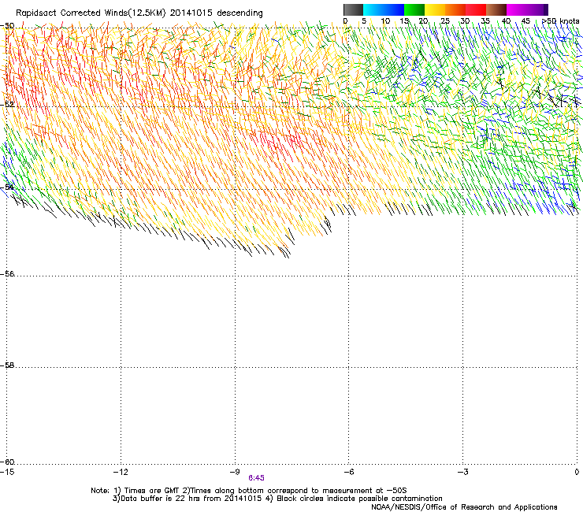
Task: Click the NOAA/NESDIS credit text
Action: [x=464, y=506]
